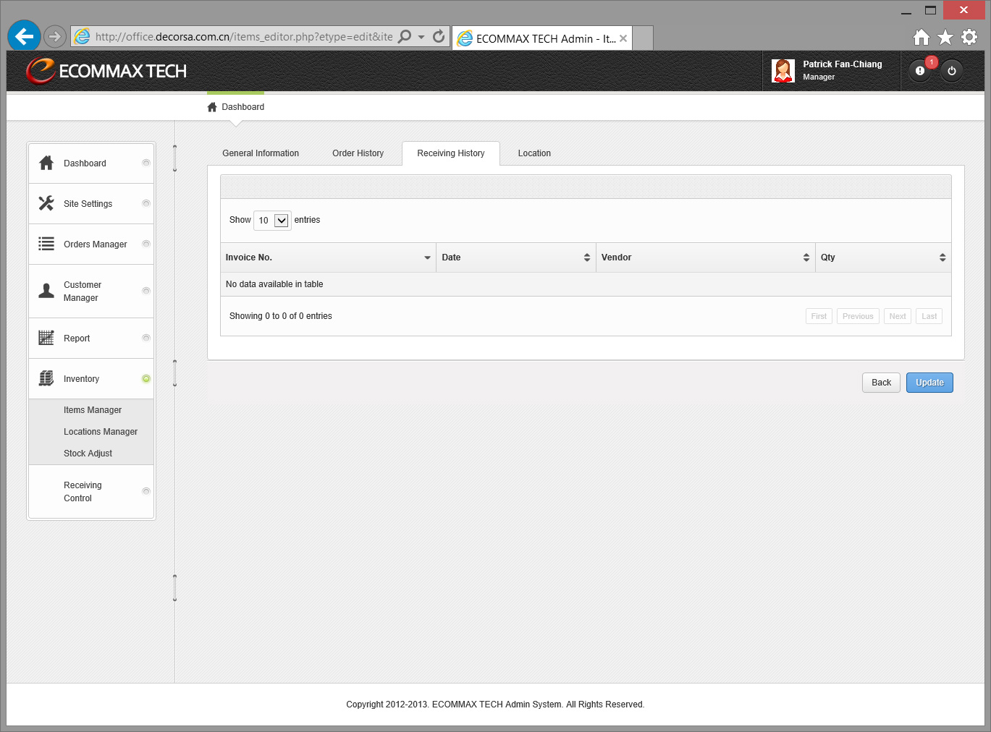991x732 pixels.
Task: Toggle the Customer Manager indicator dot
Action: [x=146, y=291]
